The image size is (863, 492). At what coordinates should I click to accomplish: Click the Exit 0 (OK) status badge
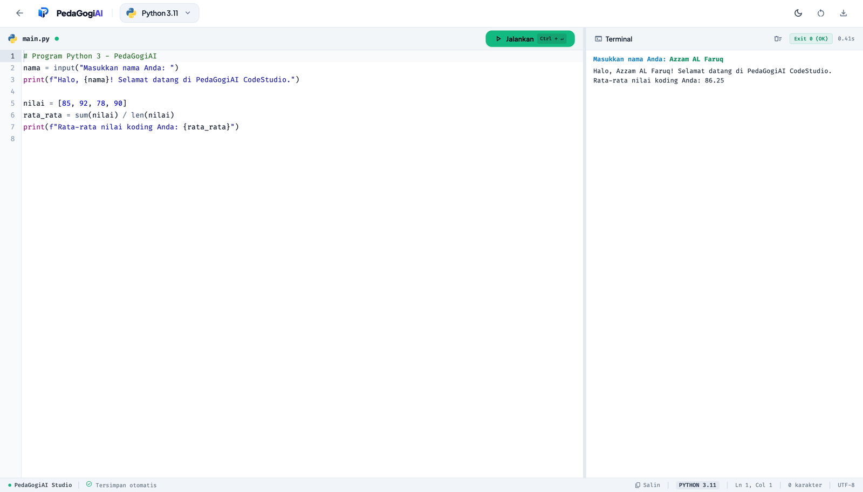pos(811,39)
